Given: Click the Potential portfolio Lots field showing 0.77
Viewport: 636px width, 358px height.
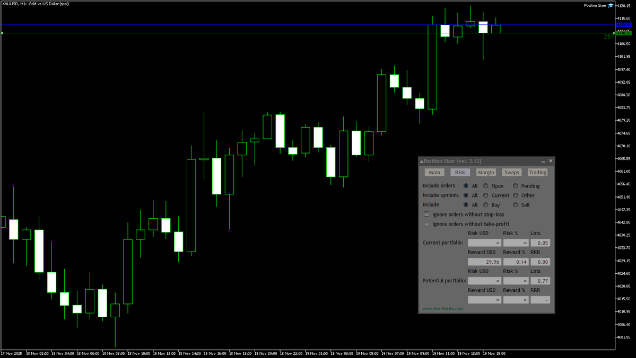Looking at the screenshot, I should [540, 280].
